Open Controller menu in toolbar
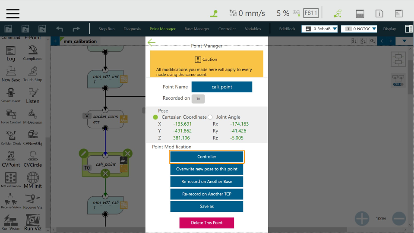Image resolution: width=414 pixels, height=233 pixels. click(227, 29)
